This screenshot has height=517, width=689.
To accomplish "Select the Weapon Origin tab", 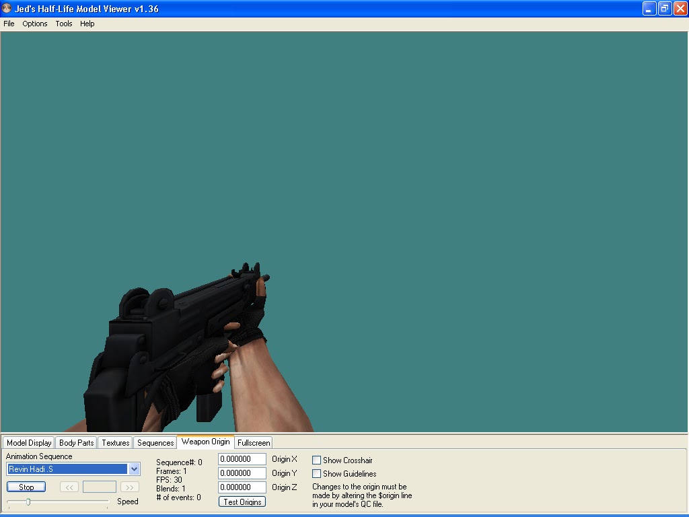I will click(206, 442).
